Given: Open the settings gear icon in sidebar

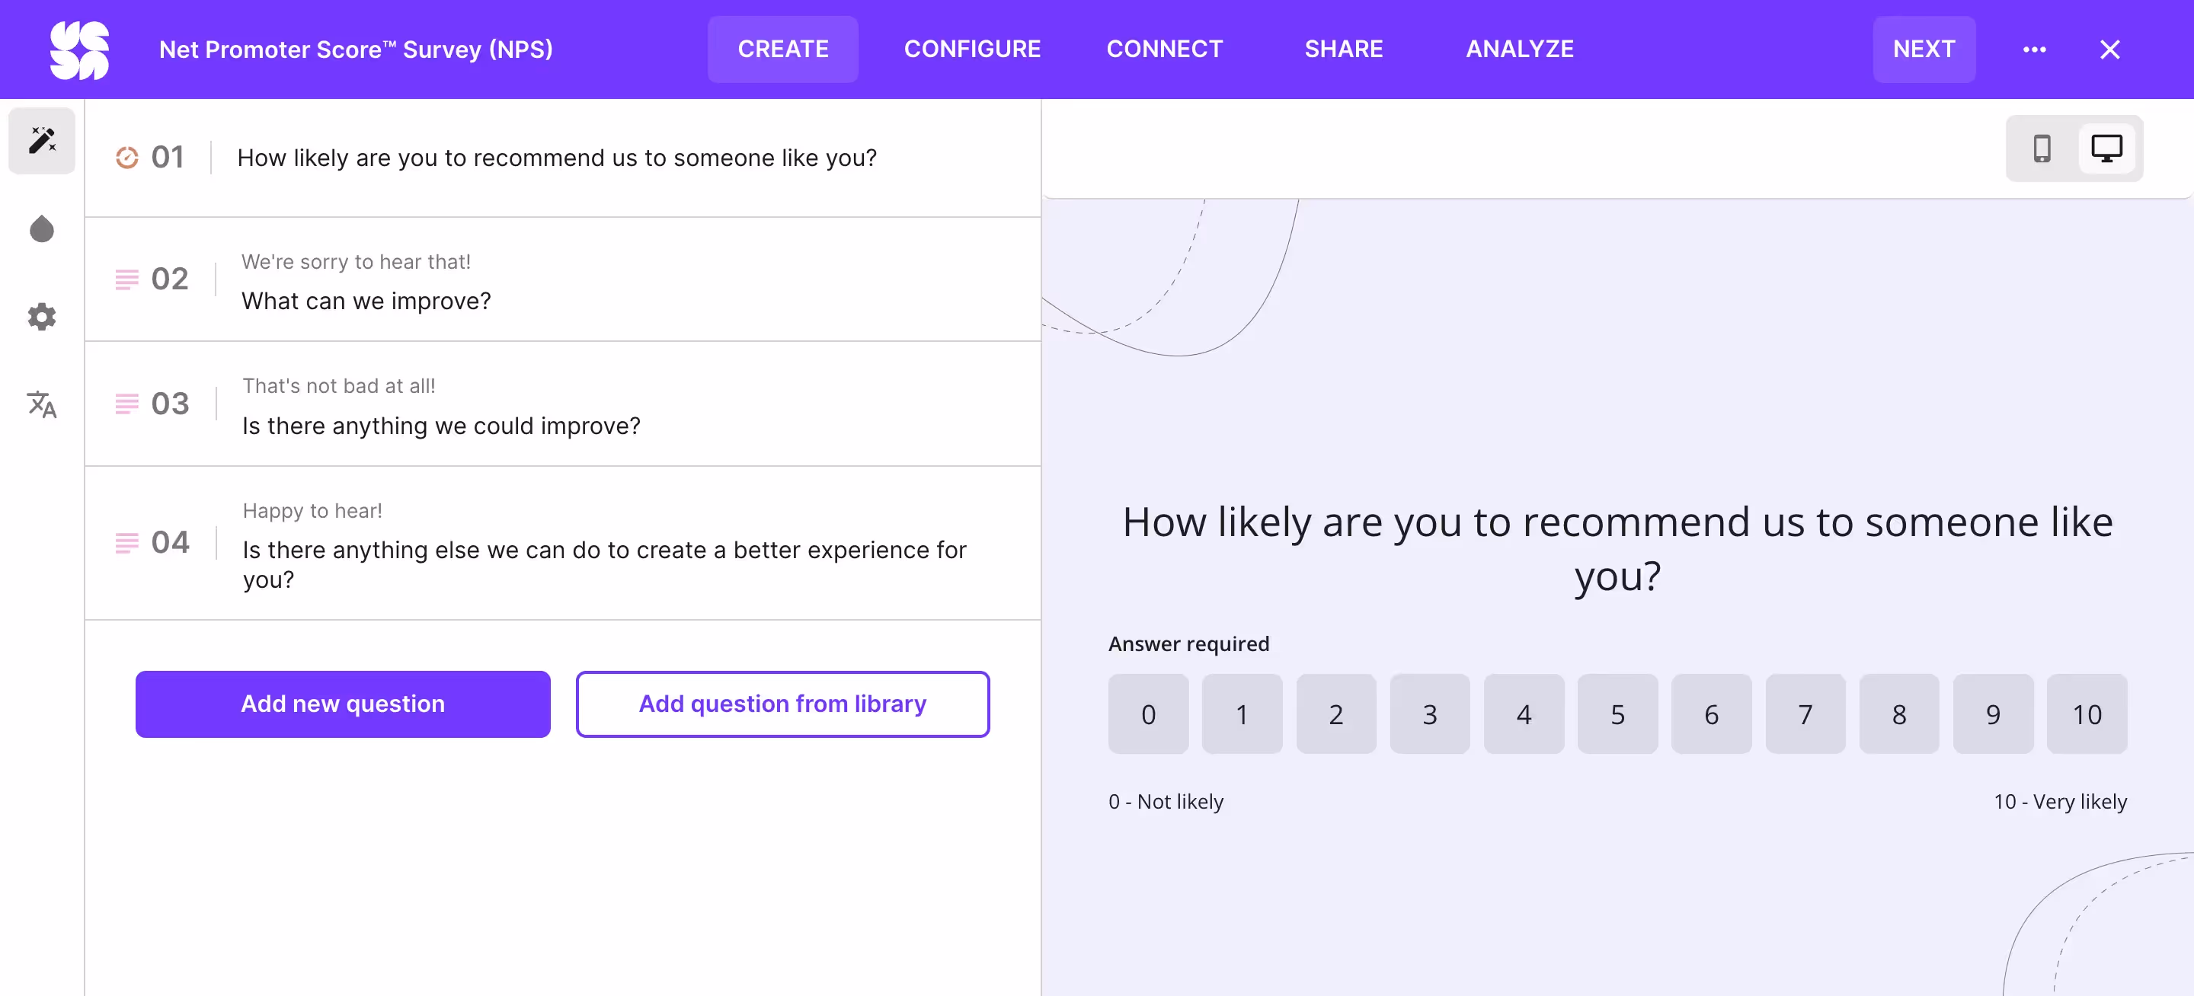Looking at the screenshot, I should 42,317.
